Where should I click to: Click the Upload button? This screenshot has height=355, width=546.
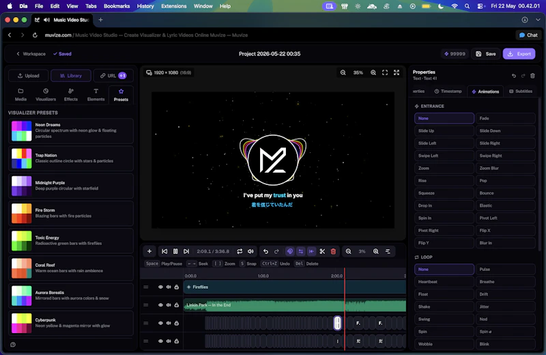29,76
